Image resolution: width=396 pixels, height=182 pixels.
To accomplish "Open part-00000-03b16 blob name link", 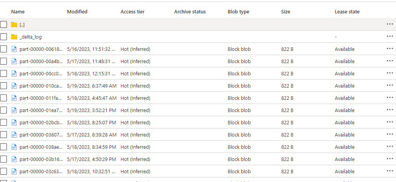I will [x=41, y=159].
